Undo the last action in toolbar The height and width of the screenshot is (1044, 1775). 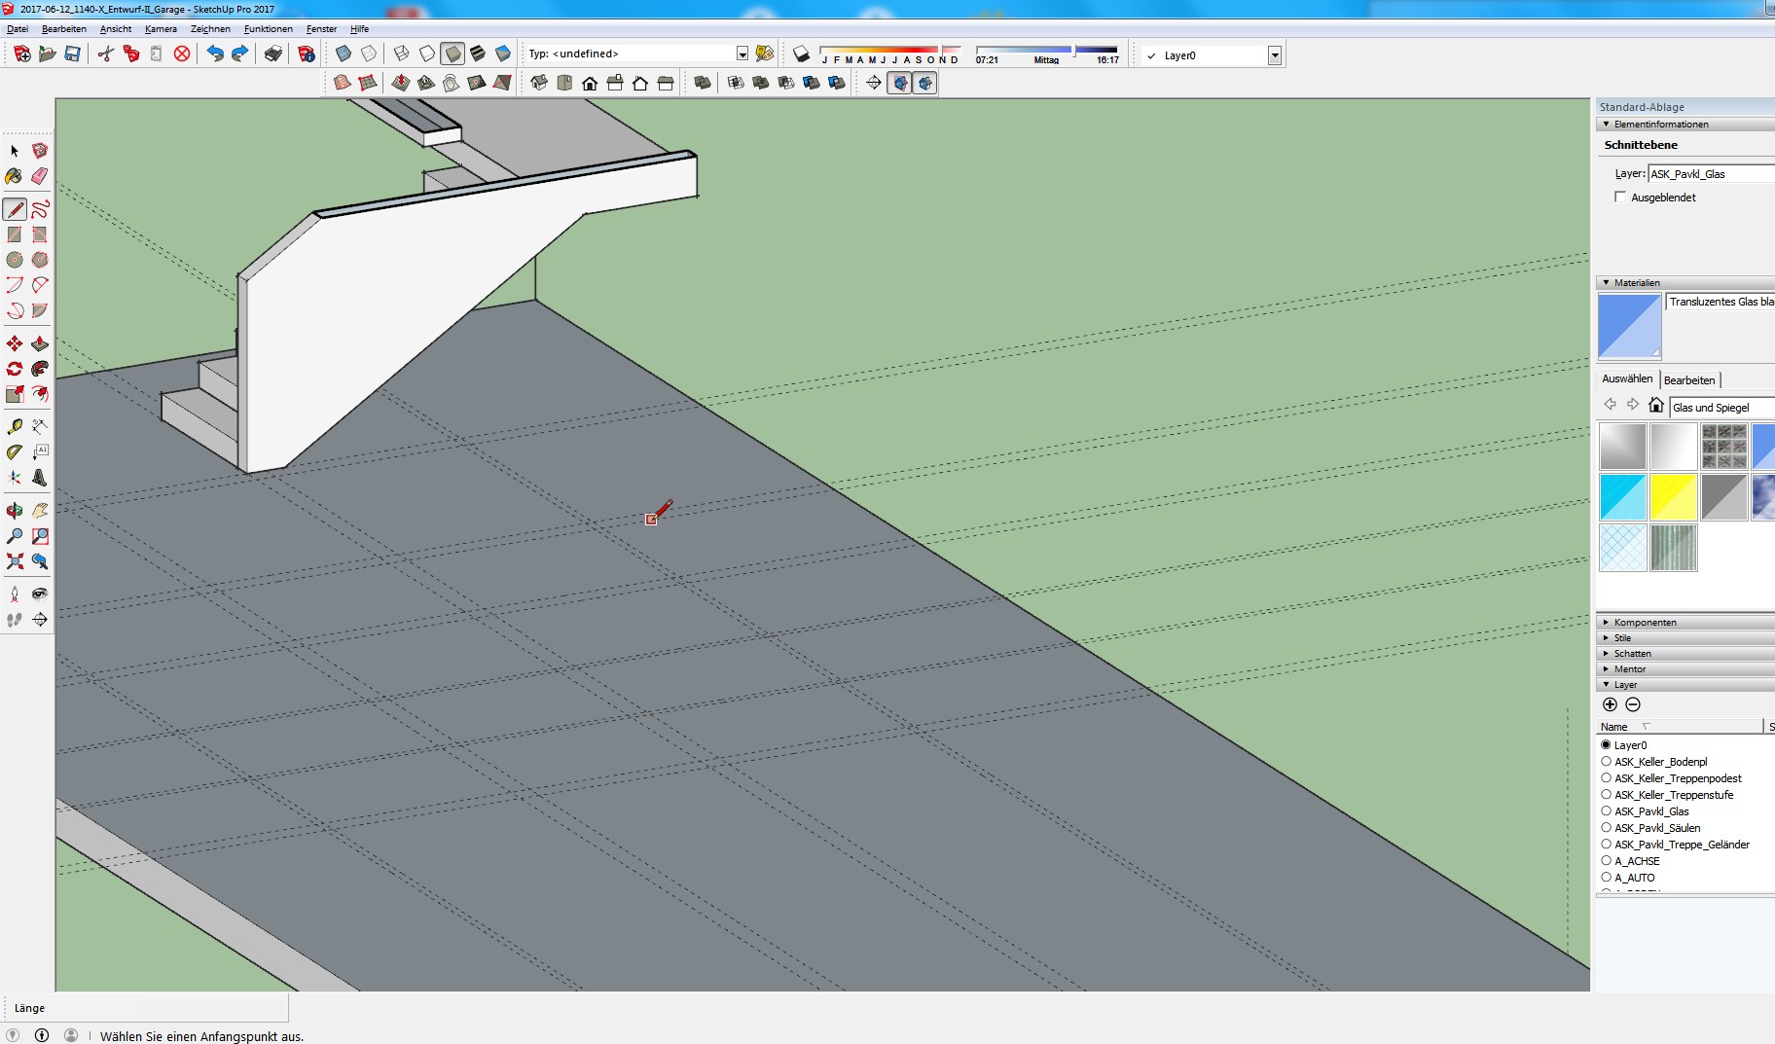(215, 54)
